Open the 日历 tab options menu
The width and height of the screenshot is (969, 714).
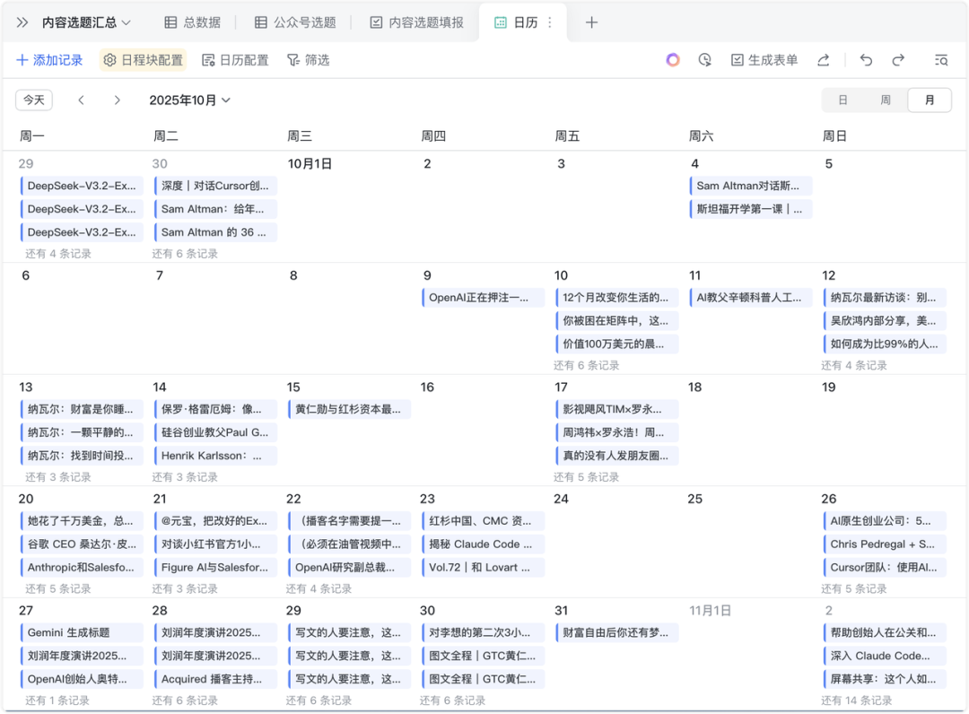551,22
